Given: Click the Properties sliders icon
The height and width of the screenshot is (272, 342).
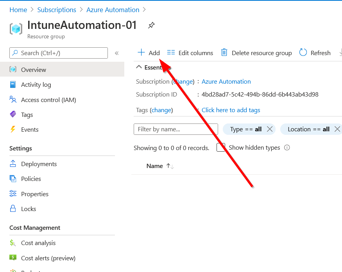Looking at the screenshot, I should pyautogui.click(x=13, y=194).
